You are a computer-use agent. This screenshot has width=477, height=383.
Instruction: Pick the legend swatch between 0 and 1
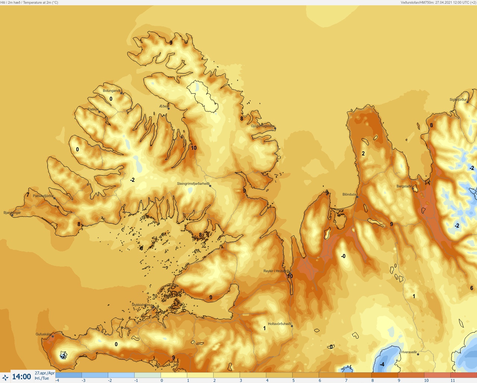tap(174, 375)
